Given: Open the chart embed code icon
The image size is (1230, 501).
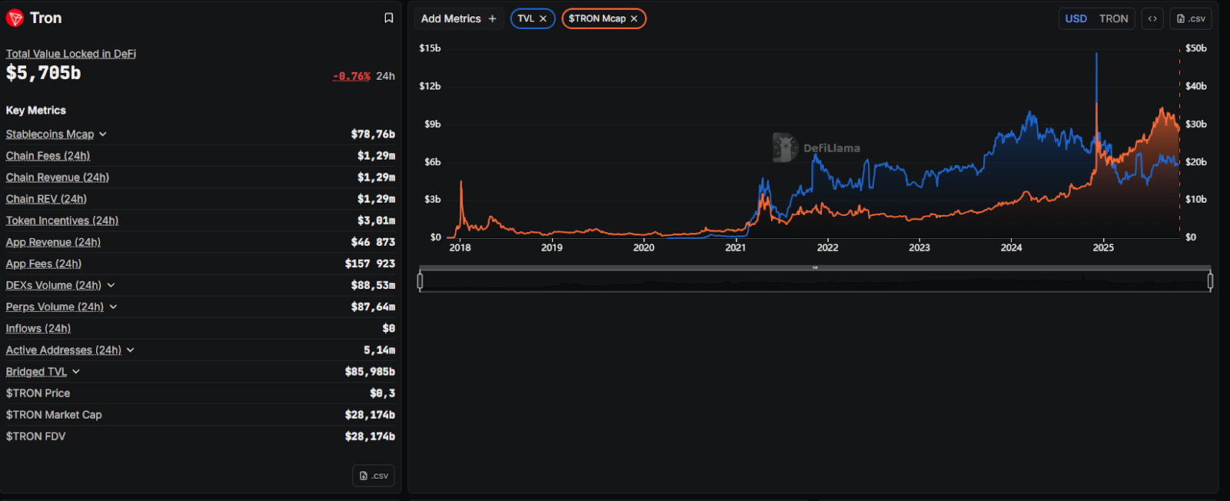Looking at the screenshot, I should [1152, 18].
